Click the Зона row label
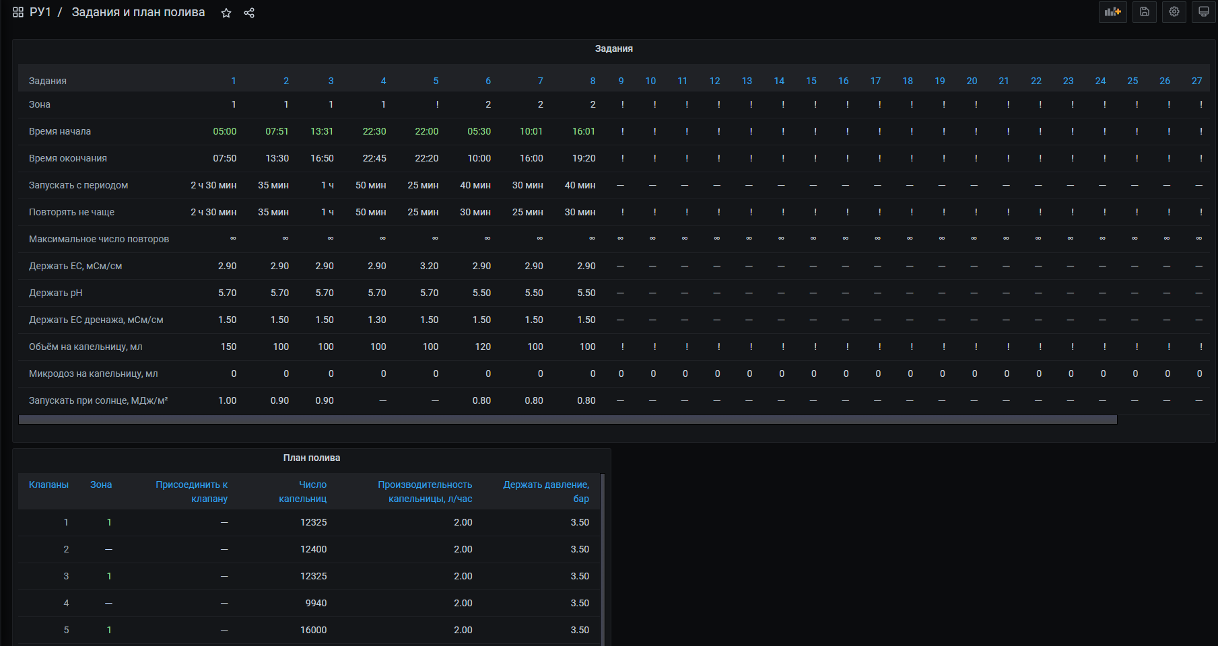 pyautogui.click(x=40, y=104)
